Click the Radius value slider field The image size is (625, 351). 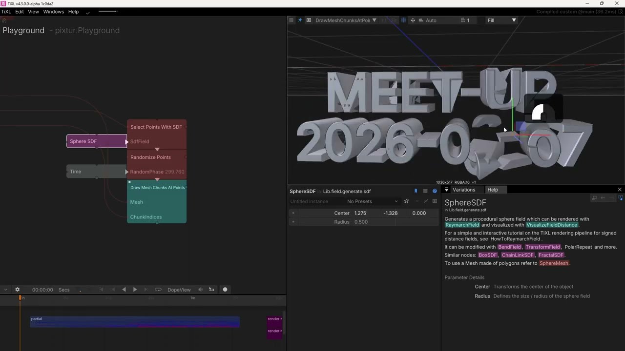point(396,222)
